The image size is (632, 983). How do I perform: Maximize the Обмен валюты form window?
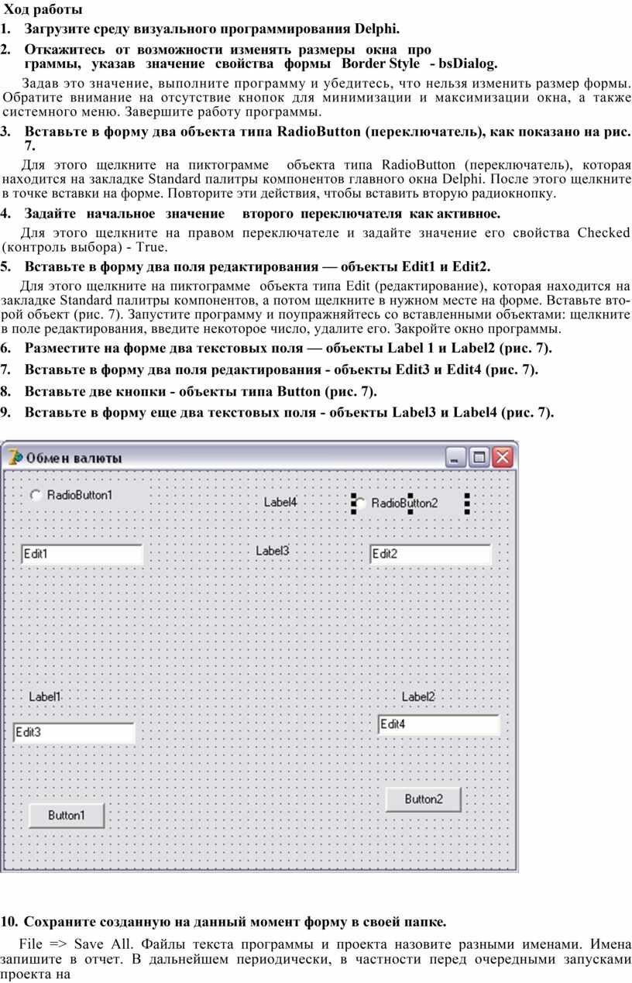pos(479,458)
